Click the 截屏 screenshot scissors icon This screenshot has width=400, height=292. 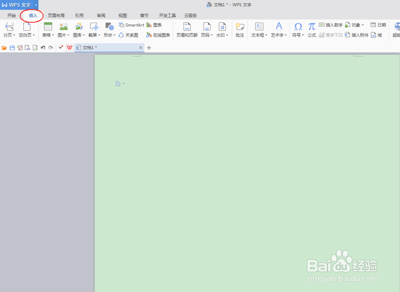[x=94, y=26]
